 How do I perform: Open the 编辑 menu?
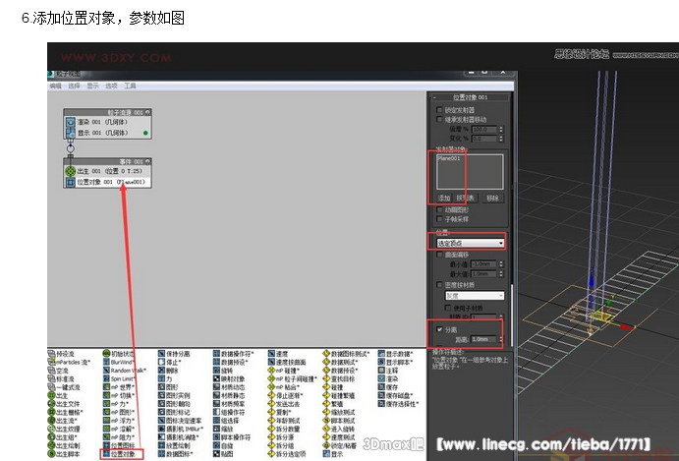55,86
